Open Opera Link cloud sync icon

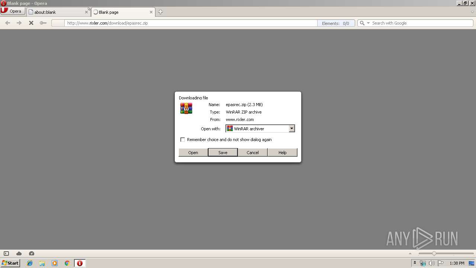19,253
